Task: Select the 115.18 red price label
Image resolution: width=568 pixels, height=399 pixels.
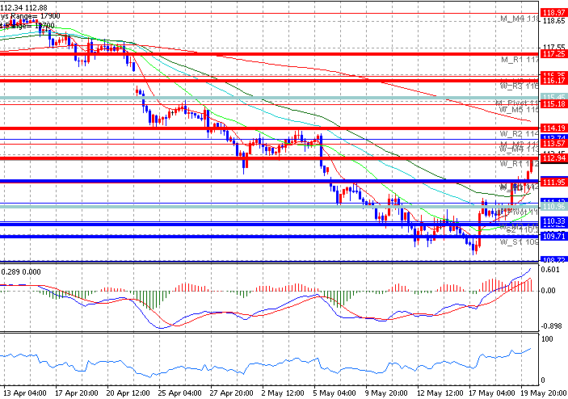Action: pos(553,104)
